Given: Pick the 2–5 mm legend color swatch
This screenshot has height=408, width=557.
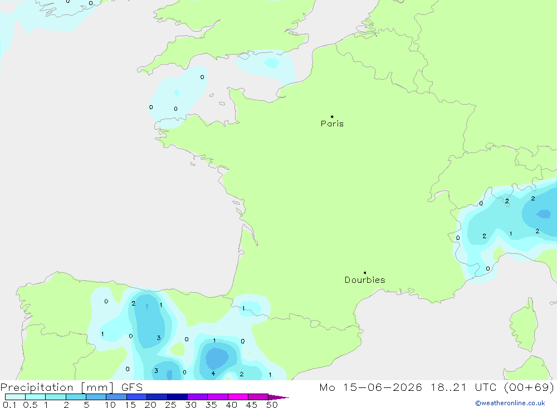Looking at the screenshot, I should click(76, 397).
